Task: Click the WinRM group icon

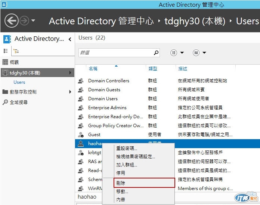Action: (81, 188)
